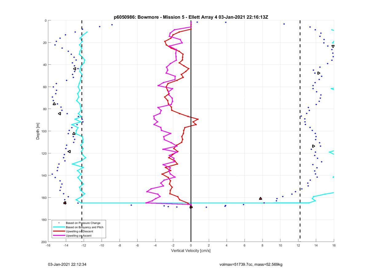Click the plot title starting with p6050986: Bowmore
Screen dimensions: 369x272
point(191,17)
